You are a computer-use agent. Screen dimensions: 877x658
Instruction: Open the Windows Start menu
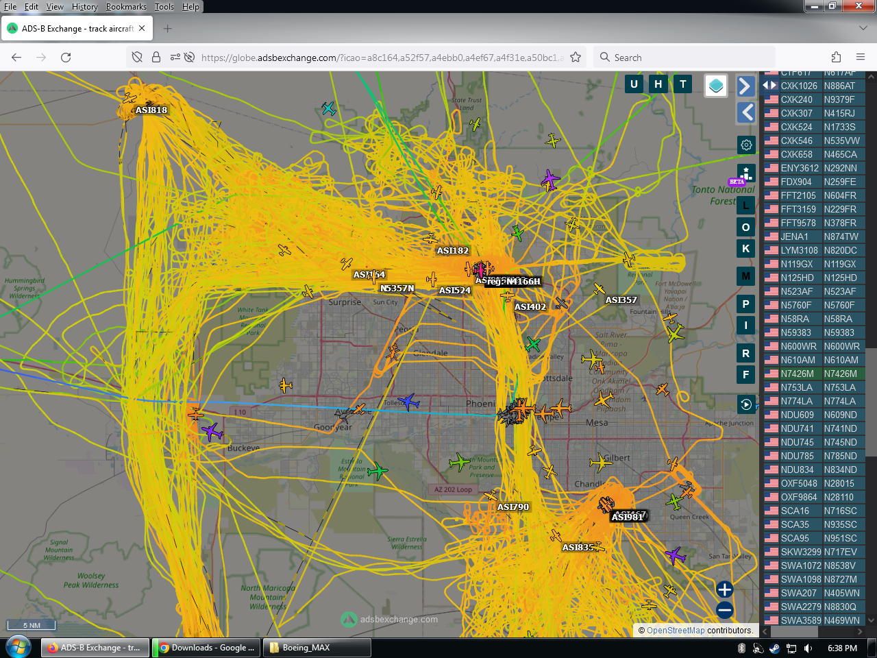(x=18, y=648)
